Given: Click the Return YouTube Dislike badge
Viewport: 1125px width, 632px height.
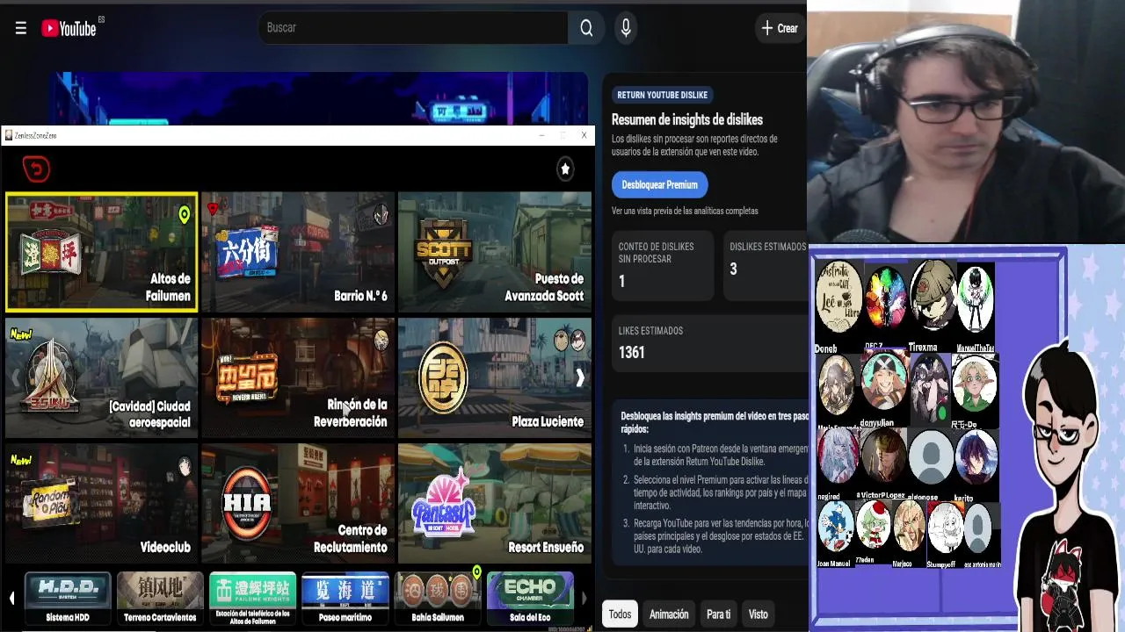Looking at the screenshot, I should (662, 95).
